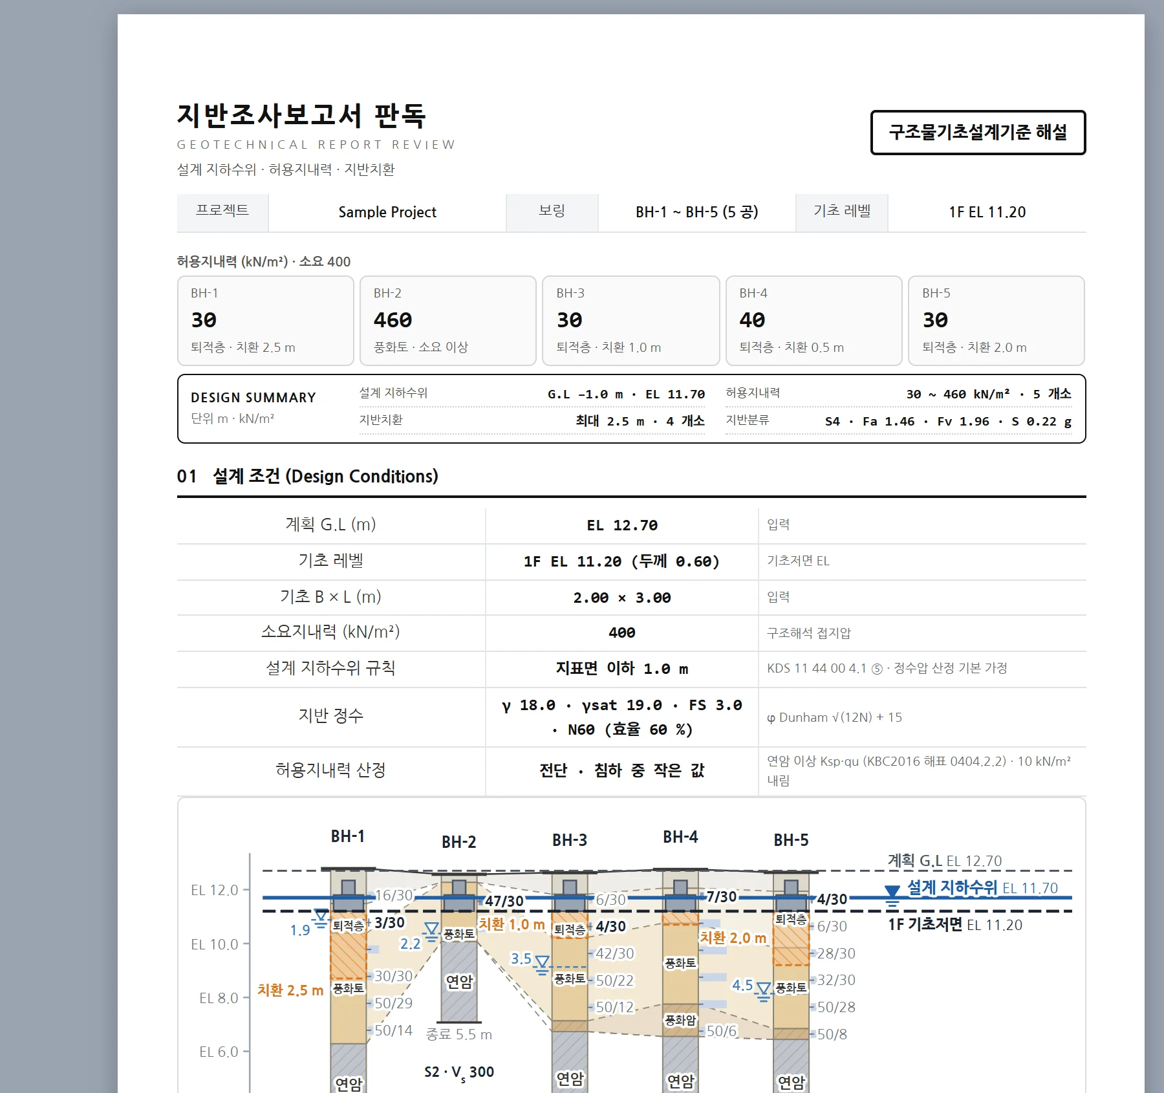Click the EL 12.70 table value
The height and width of the screenshot is (1093, 1164).
coord(622,526)
